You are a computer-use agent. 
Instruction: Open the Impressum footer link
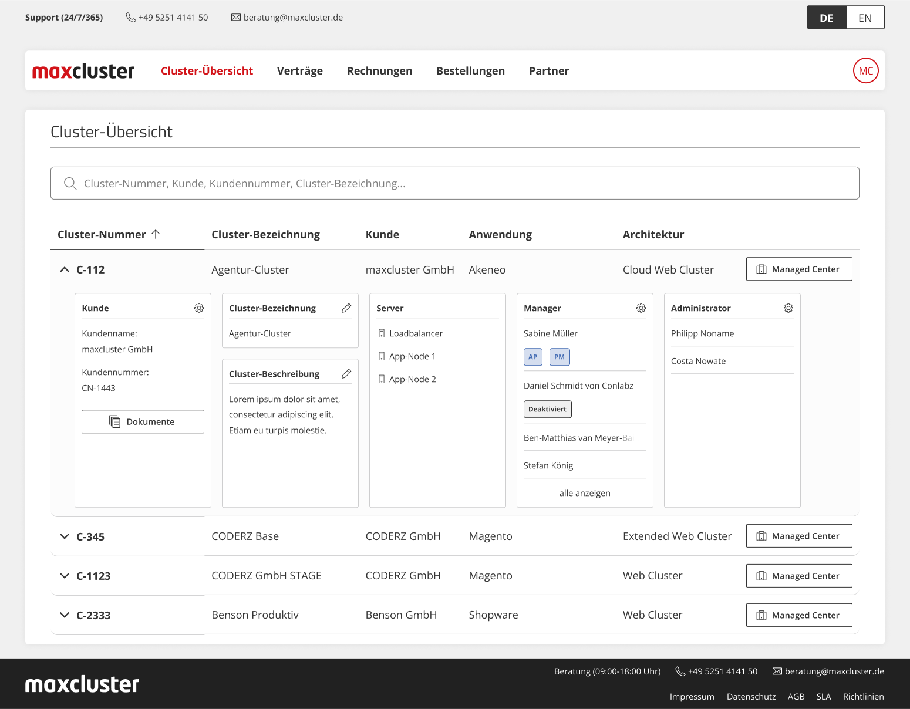tap(692, 697)
